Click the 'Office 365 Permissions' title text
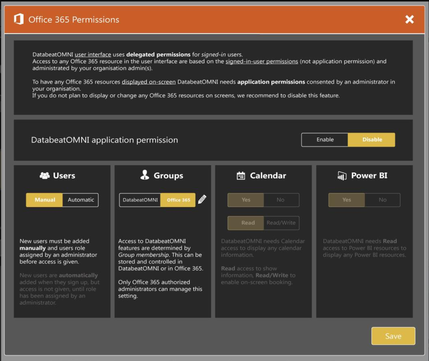This screenshot has width=429, height=361. (x=74, y=20)
